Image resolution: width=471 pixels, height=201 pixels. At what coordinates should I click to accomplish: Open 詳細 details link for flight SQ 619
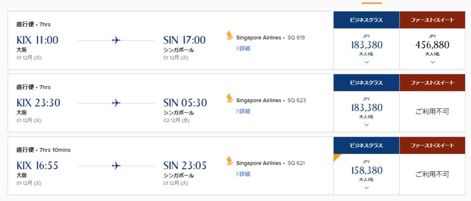click(243, 48)
